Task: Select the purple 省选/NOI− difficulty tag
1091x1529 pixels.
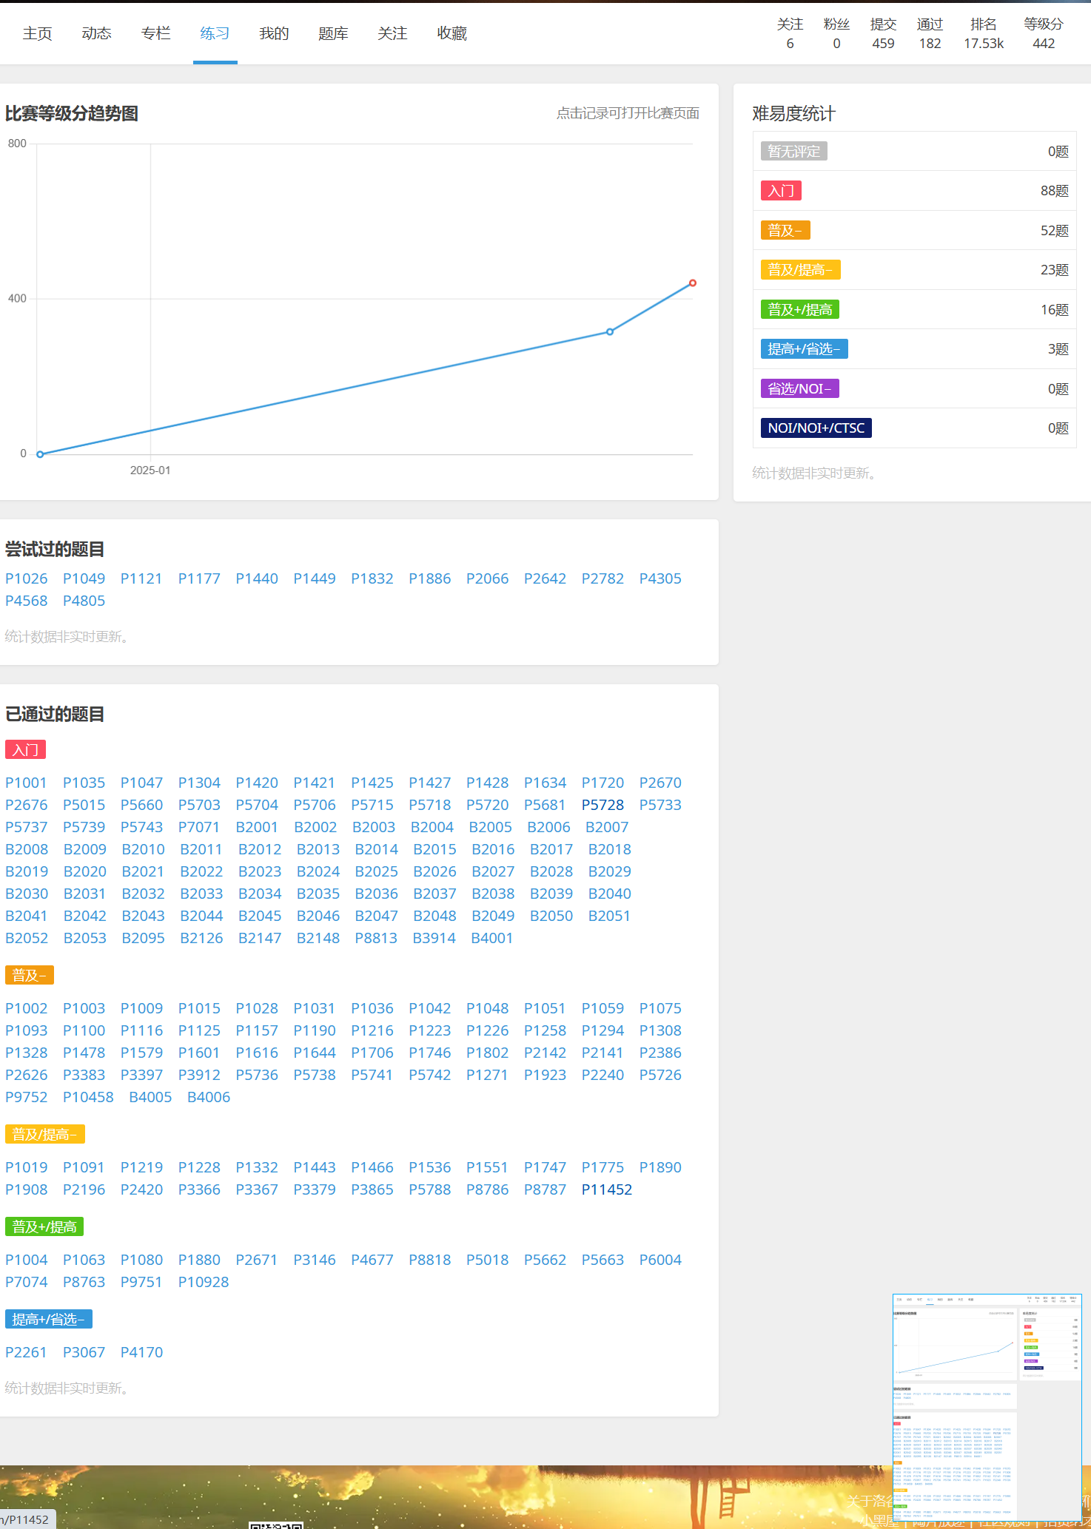Action: 800,388
